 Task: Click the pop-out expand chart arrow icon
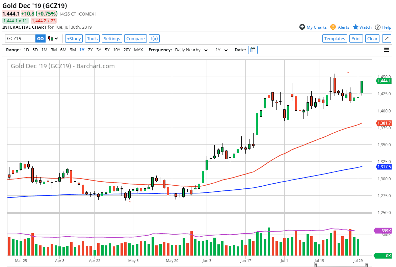coord(387,38)
